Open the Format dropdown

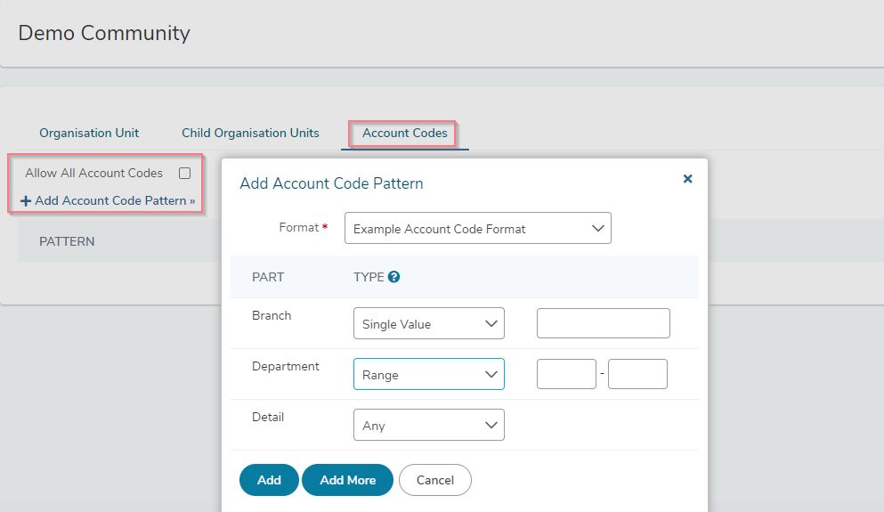[477, 228]
